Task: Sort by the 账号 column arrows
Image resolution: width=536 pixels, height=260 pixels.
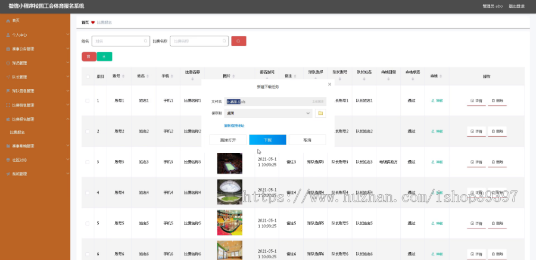Action: 123,76
